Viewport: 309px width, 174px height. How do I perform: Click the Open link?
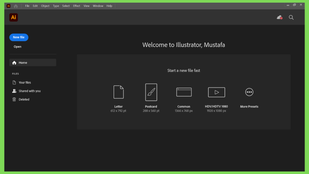(18, 47)
